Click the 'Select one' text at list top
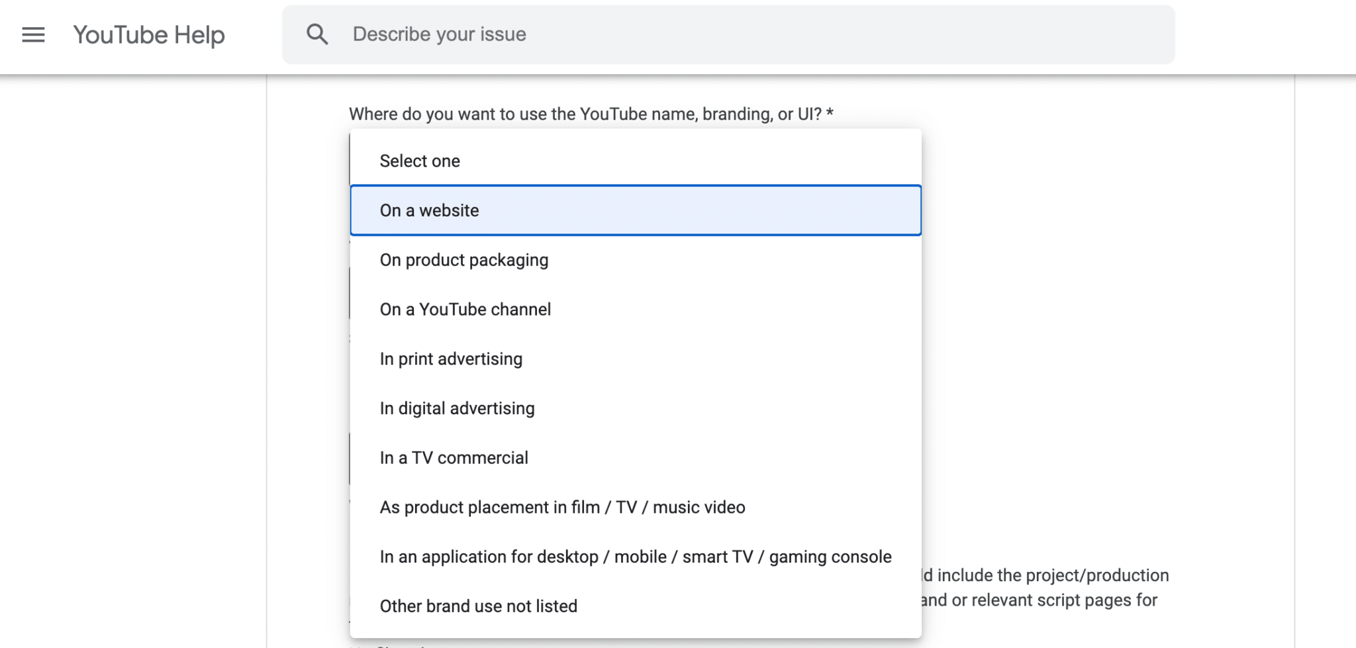The width and height of the screenshot is (1356, 648). point(420,161)
